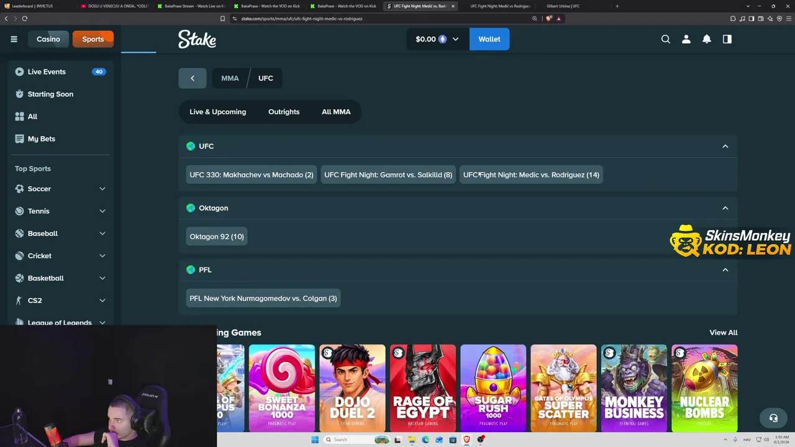Open the Windows Start menu
Screen dimensions: 795x447
[x=315, y=440]
